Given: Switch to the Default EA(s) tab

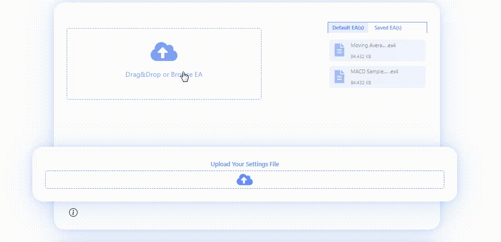Looking at the screenshot, I should coord(348,28).
